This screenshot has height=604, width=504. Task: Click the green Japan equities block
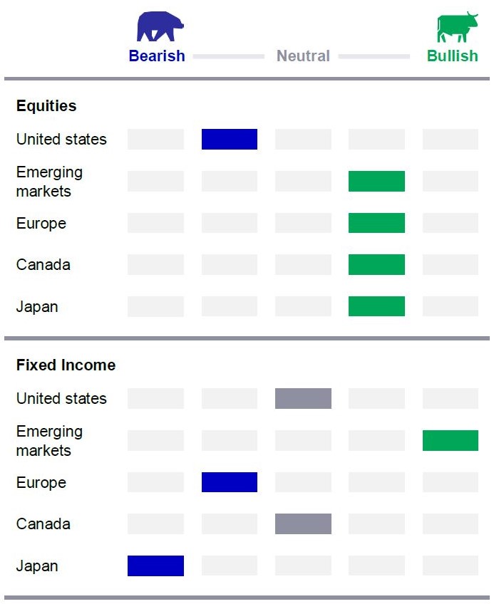pos(376,306)
